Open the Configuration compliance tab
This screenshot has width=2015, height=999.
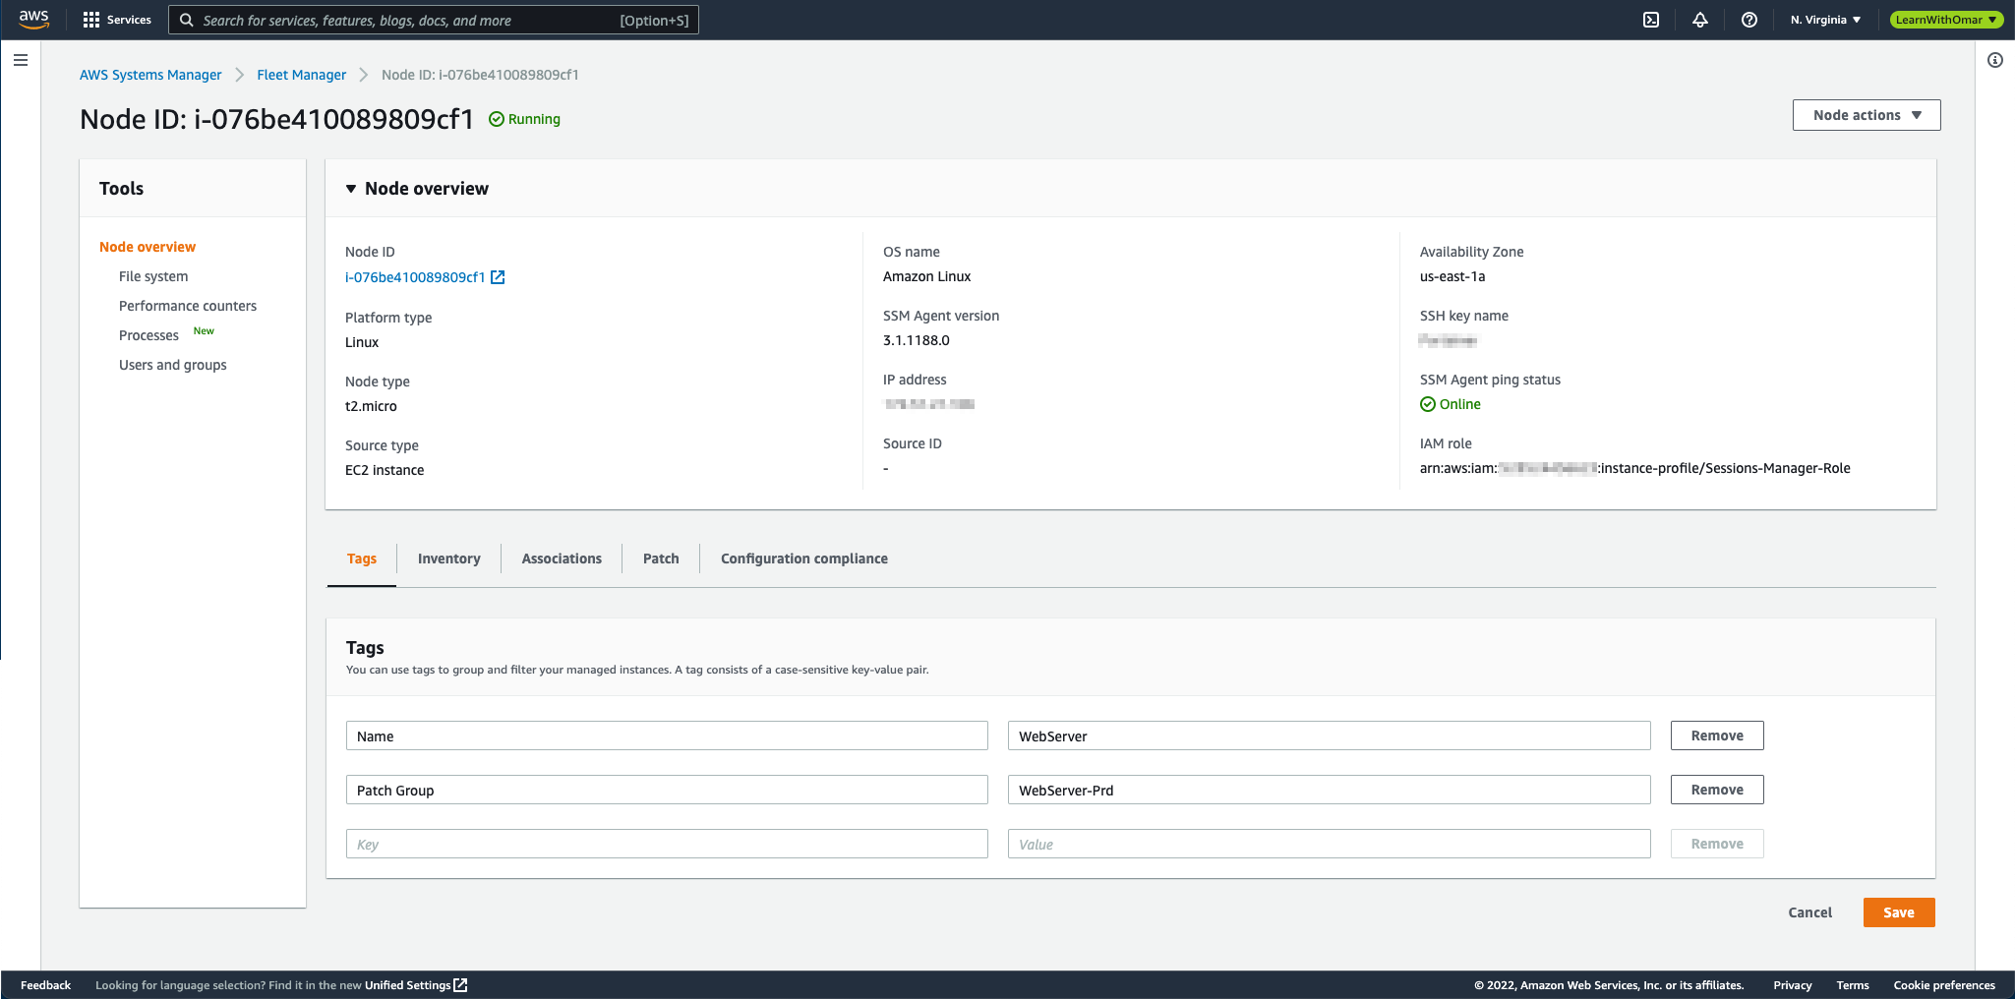coord(804,558)
